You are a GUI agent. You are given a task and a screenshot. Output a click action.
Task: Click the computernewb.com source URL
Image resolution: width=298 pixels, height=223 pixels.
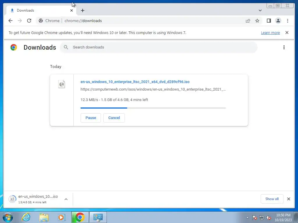[x=153, y=89]
